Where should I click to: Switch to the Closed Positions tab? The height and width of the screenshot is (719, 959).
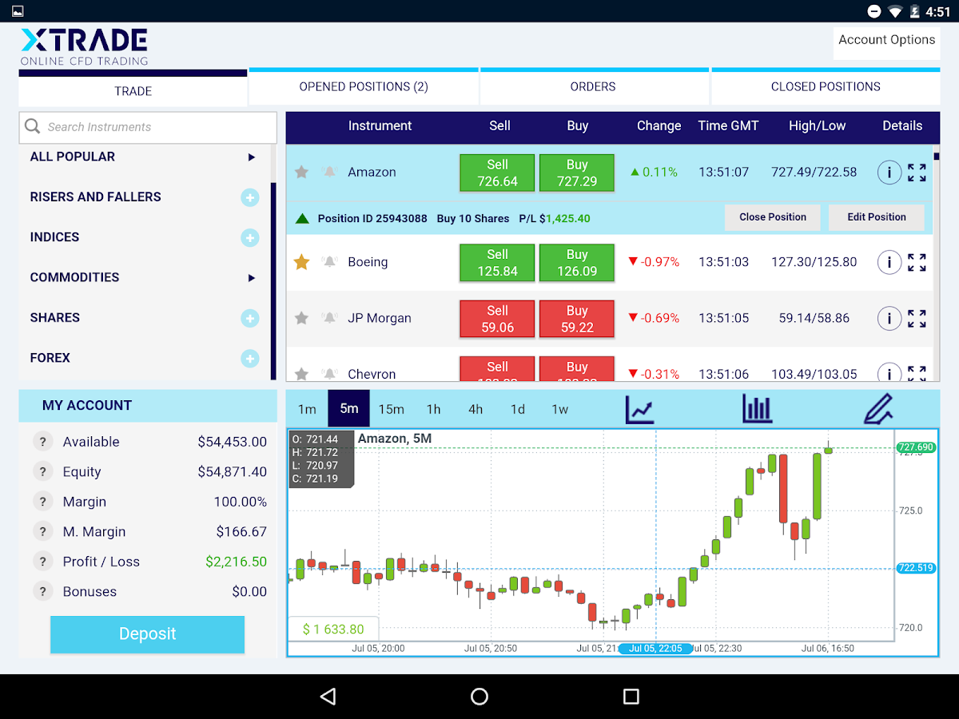coord(826,86)
